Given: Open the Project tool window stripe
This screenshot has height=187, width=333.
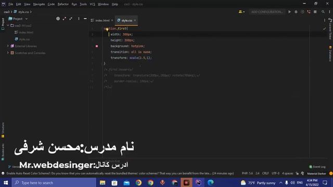Looking at the screenshot, I should [3, 24].
